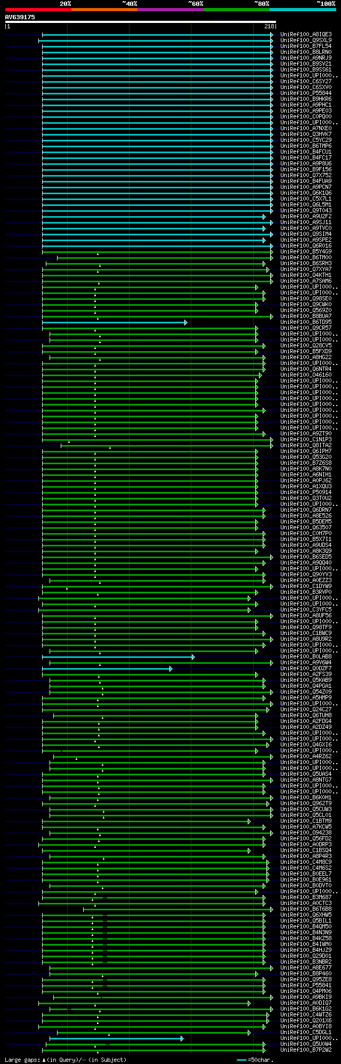The width and height of the screenshot is (341, 1064).
Task: Select the UniRef100_A9ZT90 hit label
Action: tap(306, 433)
